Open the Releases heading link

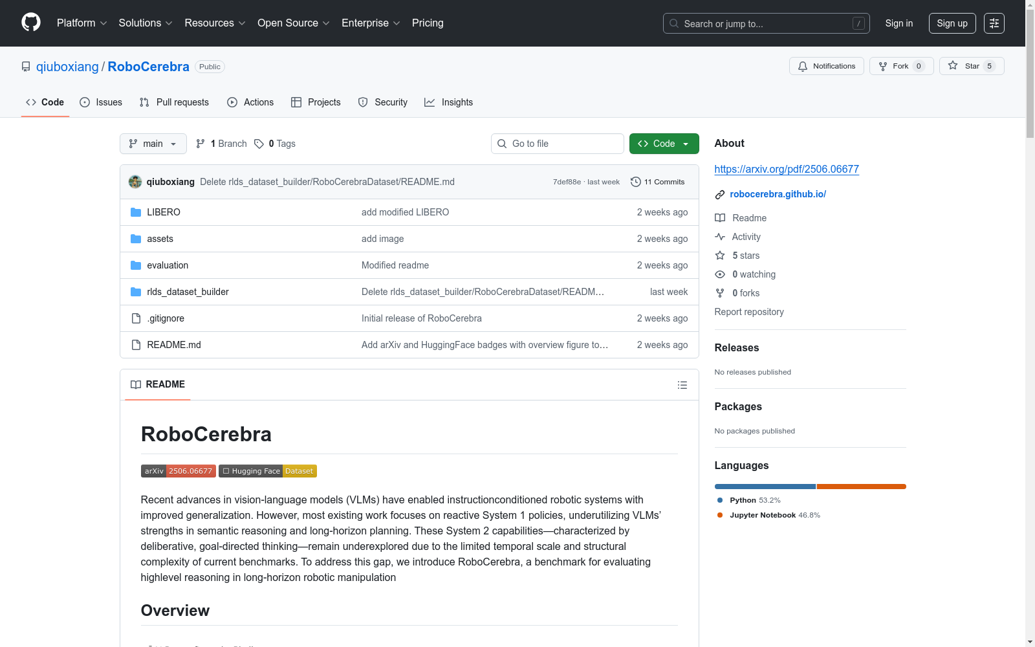[x=737, y=347]
